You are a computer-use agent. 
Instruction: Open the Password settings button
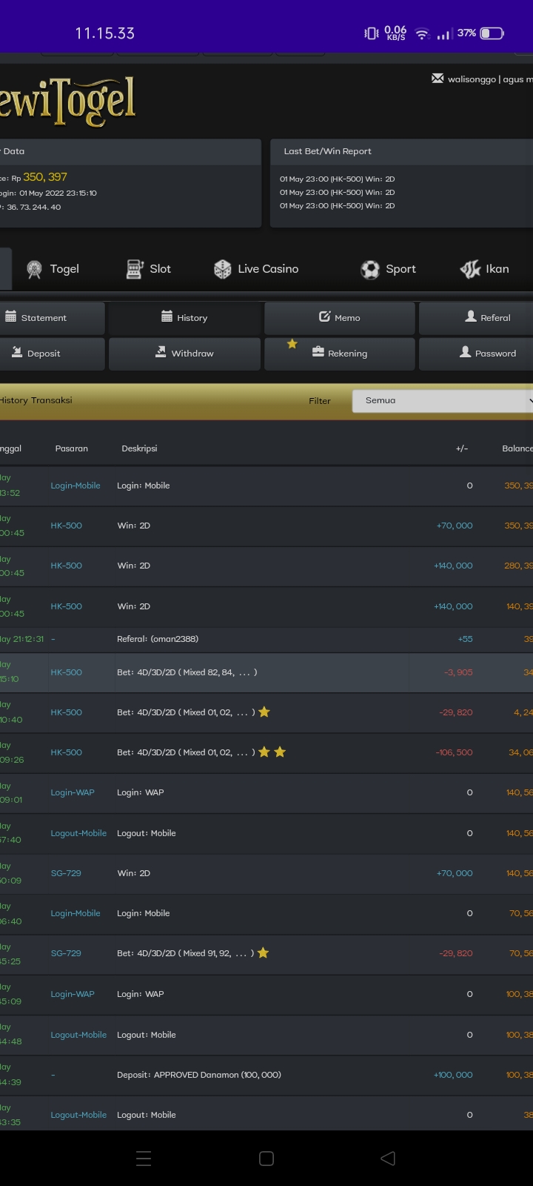point(487,354)
